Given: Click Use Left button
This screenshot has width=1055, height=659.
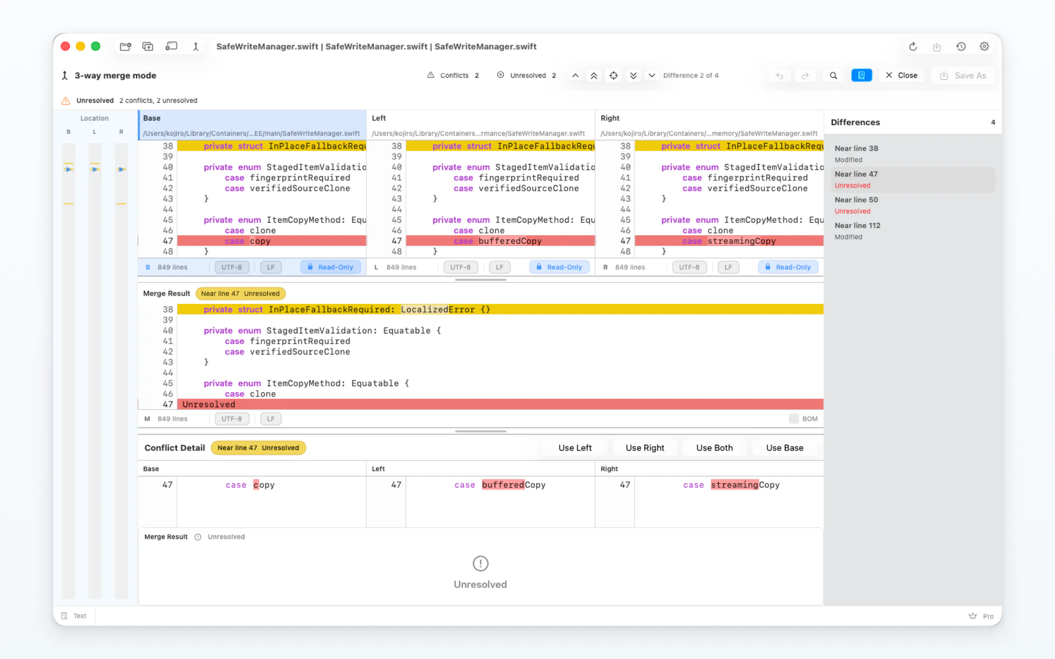Looking at the screenshot, I should coord(575,448).
